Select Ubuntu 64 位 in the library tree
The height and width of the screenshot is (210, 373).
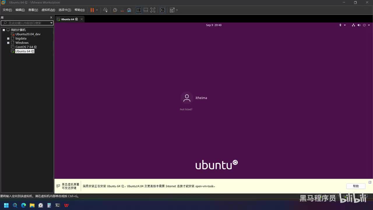[x=24, y=51]
